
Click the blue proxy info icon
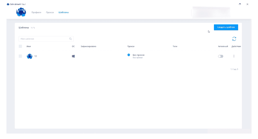129,55
